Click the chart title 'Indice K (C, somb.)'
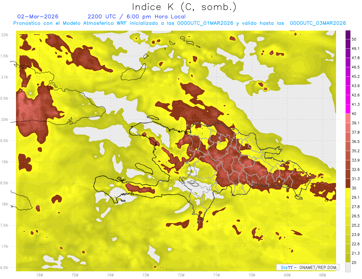The height and width of the screenshot is (279, 362). pyautogui.click(x=184, y=7)
